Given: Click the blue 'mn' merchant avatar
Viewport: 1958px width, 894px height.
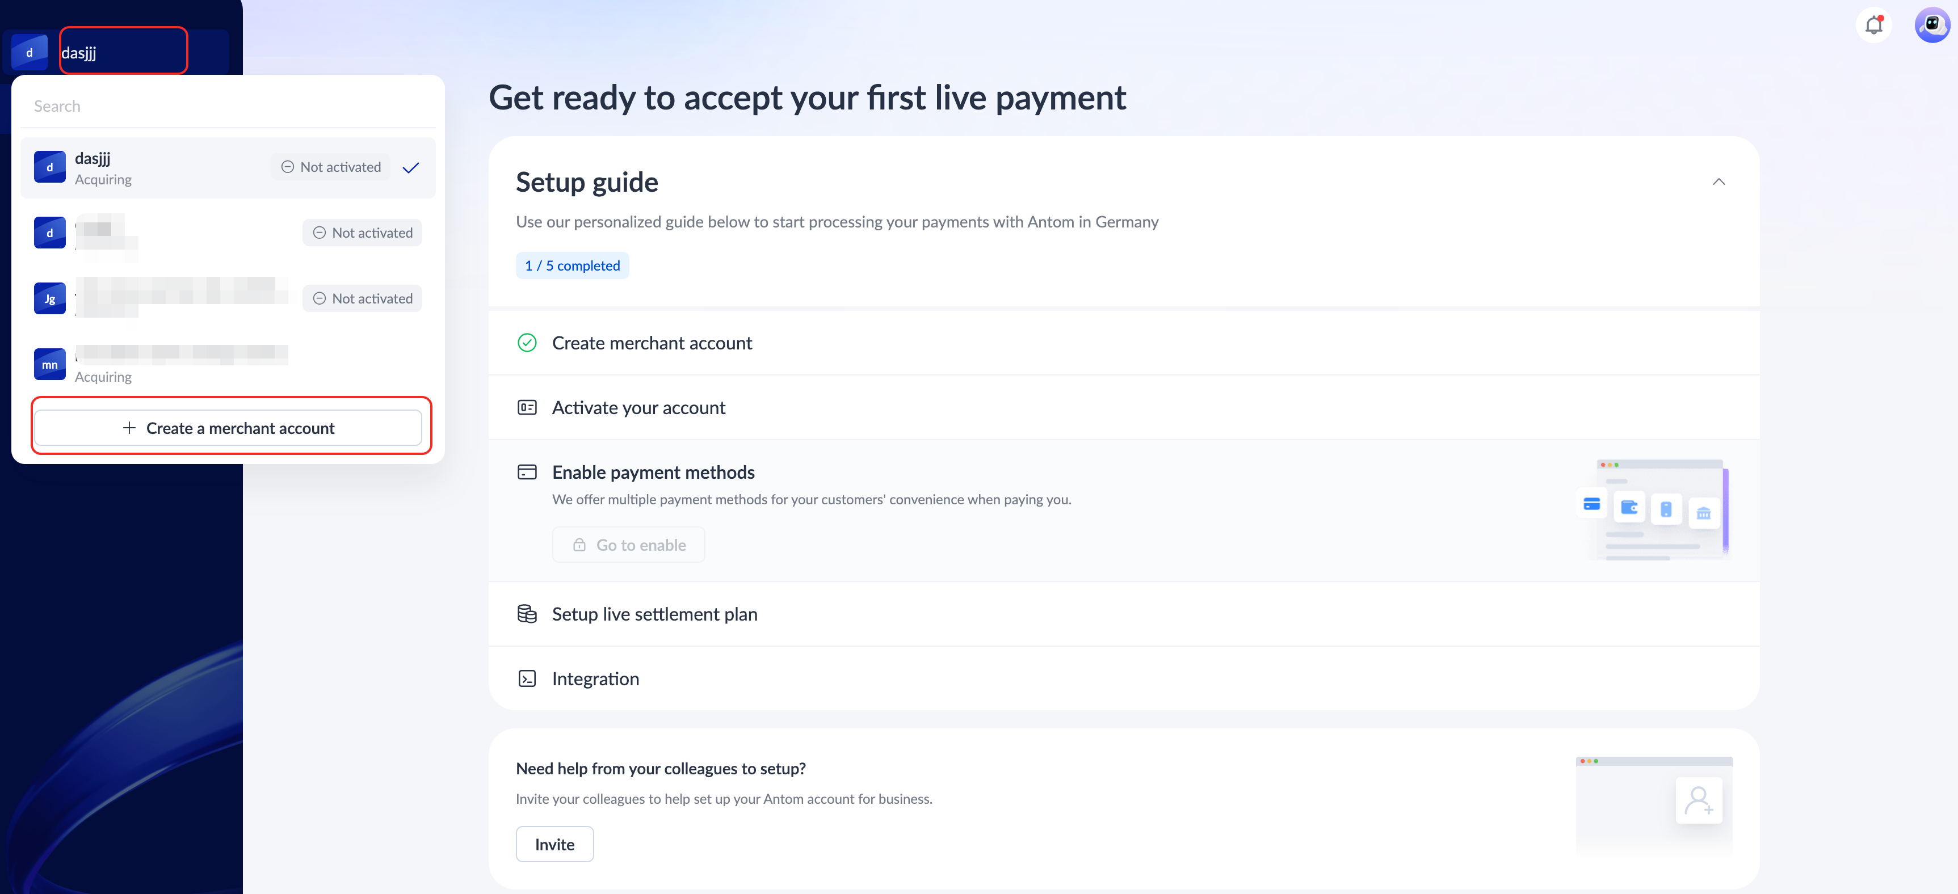Looking at the screenshot, I should pos(50,365).
